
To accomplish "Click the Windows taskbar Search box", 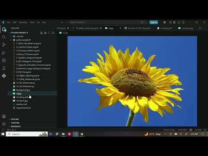I will [27, 134].
